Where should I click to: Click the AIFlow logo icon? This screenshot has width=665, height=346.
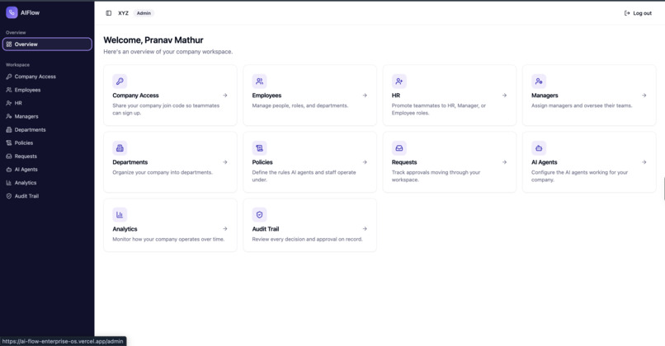(12, 12)
